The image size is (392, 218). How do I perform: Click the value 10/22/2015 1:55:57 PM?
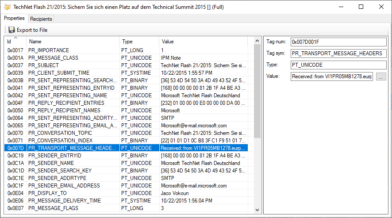[x=187, y=73]
